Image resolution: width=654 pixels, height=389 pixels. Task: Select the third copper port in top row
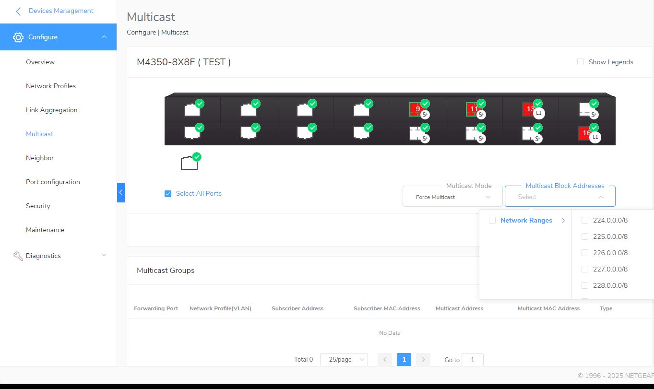[305, 110]
